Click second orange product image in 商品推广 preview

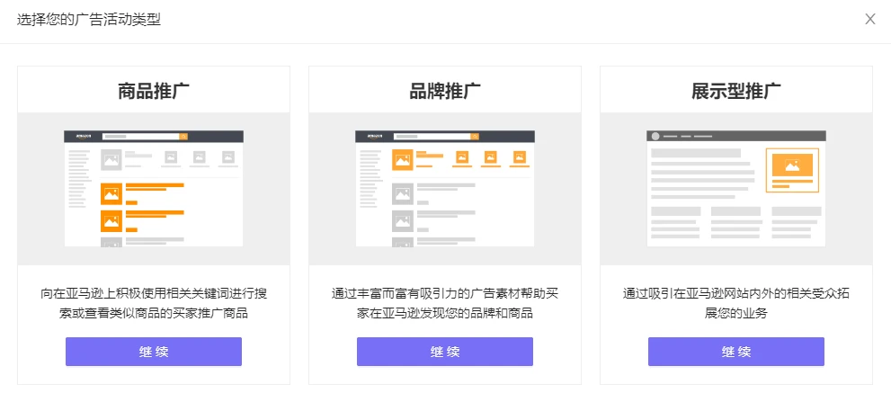click(x=111, y=220)
